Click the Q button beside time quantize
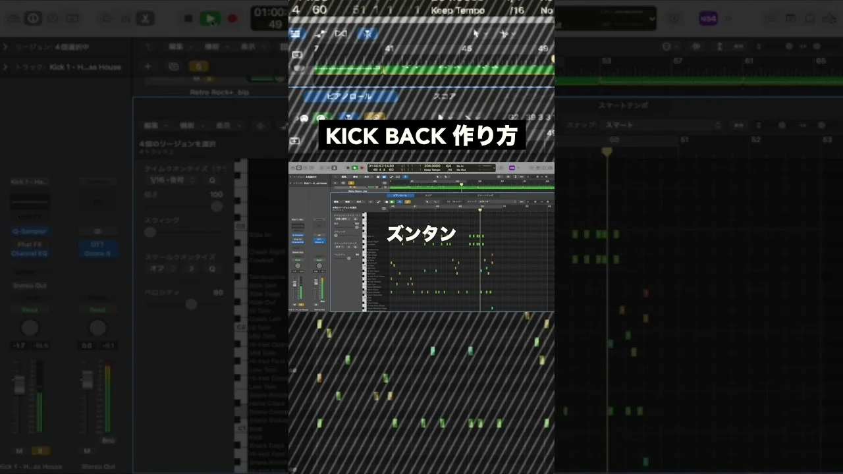The width and height of the screenshot is (843, 474). [212, 180]
